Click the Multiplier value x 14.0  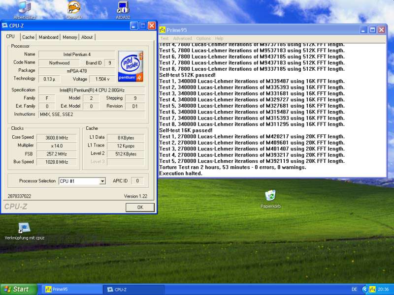pos(57,146)
